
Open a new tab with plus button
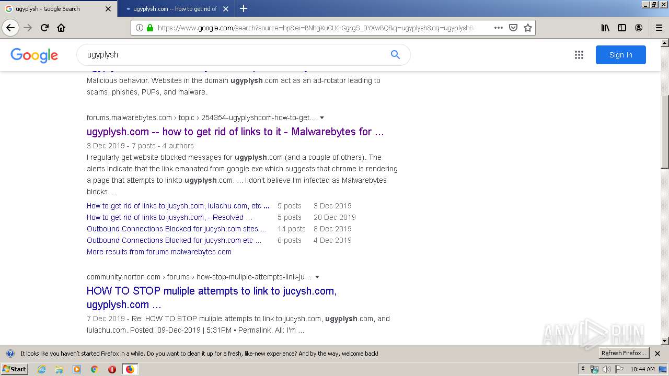coord(244,8)
